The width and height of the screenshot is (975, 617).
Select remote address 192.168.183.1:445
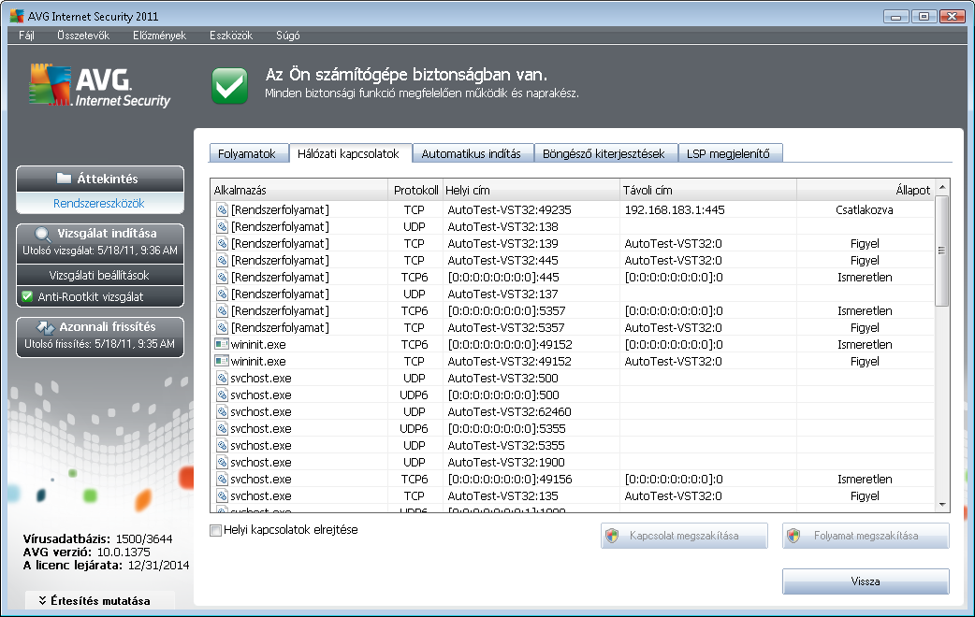tap(675, 210)
